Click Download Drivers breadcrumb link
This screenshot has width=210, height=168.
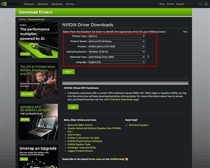tap(36, 19)
